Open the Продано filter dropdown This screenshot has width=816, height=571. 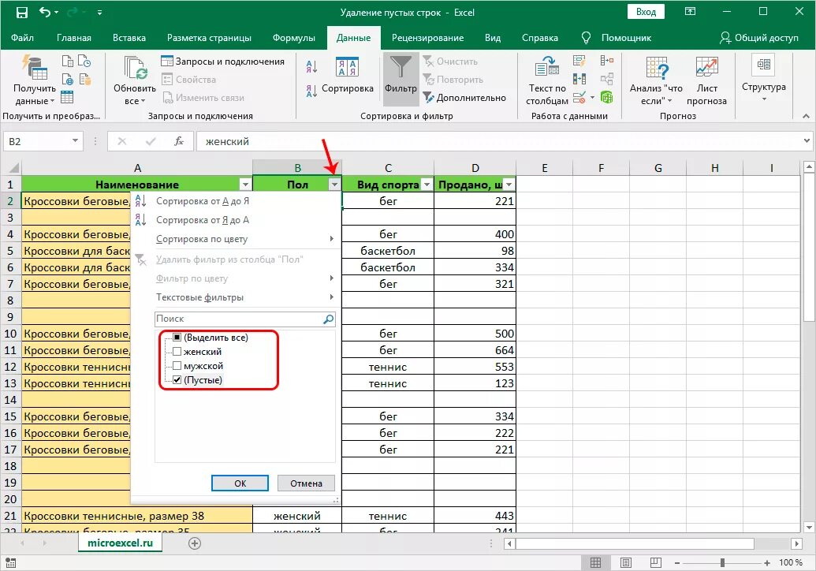click(509, 185)
